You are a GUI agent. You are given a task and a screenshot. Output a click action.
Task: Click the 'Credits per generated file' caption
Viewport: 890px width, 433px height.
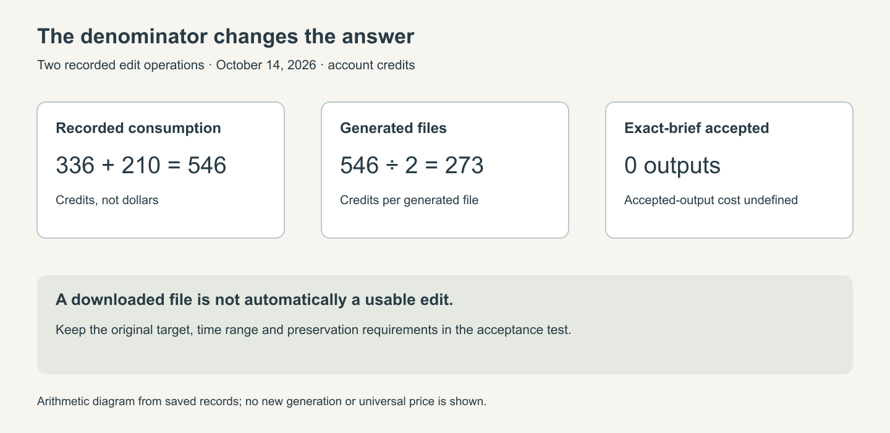coord(409,200)
